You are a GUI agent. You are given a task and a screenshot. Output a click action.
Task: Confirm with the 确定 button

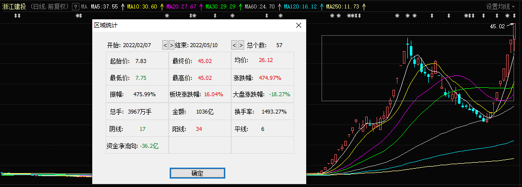[197, 173]
